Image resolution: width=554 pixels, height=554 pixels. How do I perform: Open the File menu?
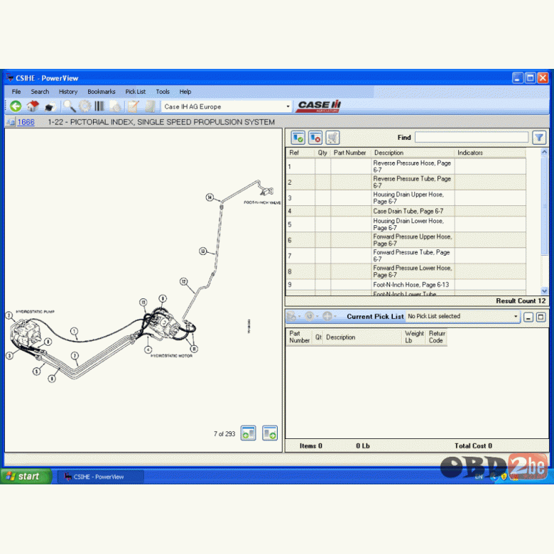pyautogui.click(x=16, y=92)
